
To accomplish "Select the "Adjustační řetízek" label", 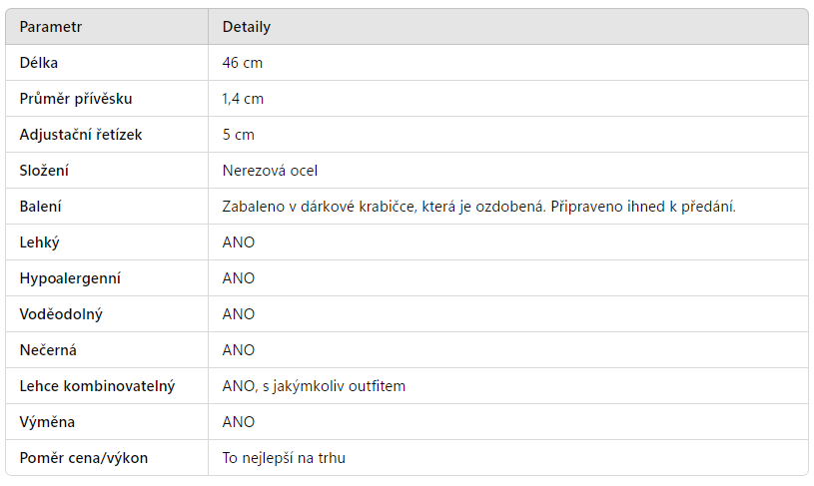I will [x=81, y=135].
